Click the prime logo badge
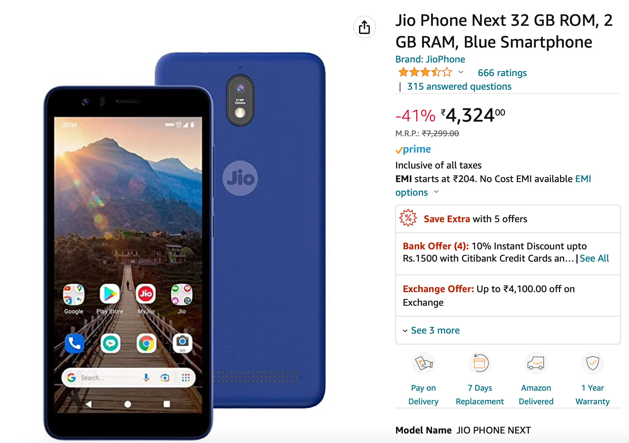 pos(413,149)
